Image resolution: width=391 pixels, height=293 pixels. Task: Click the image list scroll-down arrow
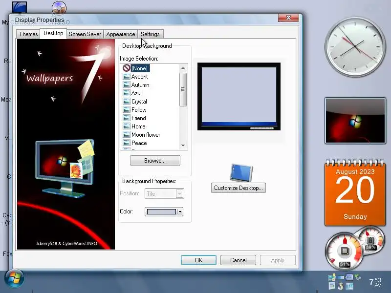(x=183, y=146)
